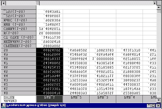Viewport: 162px width, 109px height.
Task: Select the 25%(1-50) row header
Action: tap(19, 16)
